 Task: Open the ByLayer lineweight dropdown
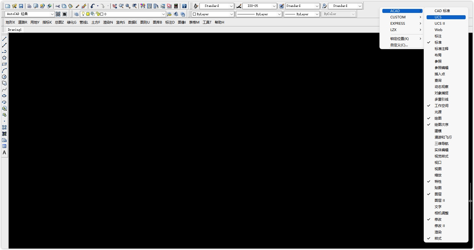tap(302, 14)
